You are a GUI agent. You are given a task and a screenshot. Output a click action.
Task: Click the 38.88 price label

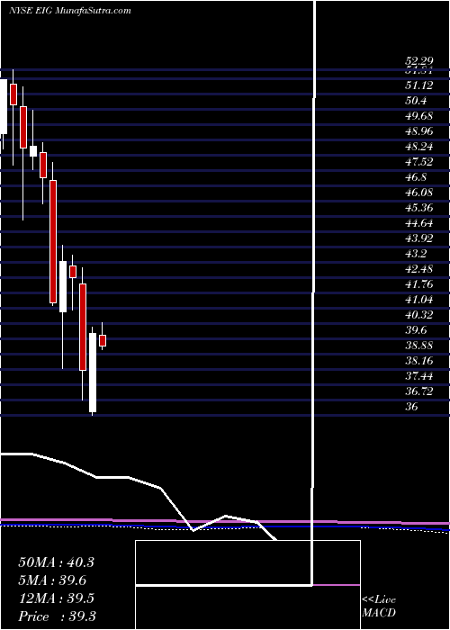click(419, 345)
